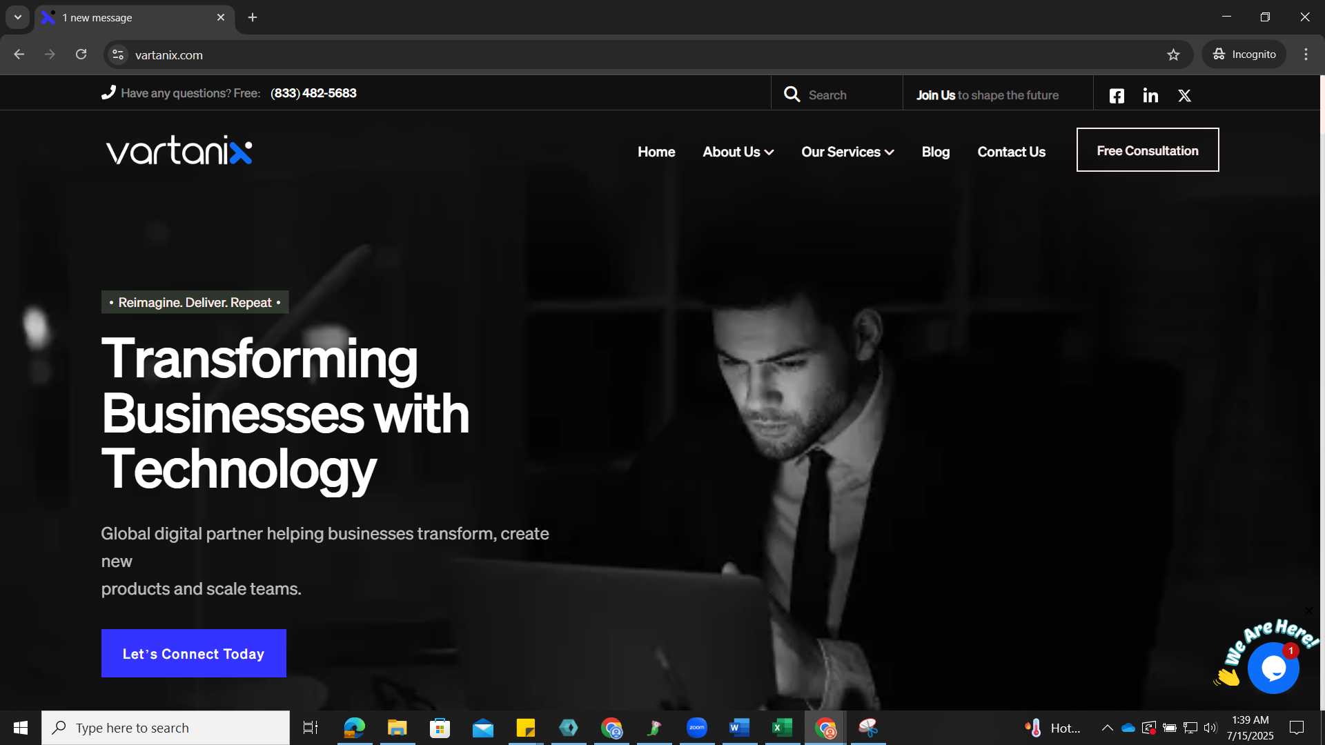Open the Mail app from the taskbar
This screenshot has width=1325, height=745.
483,728
